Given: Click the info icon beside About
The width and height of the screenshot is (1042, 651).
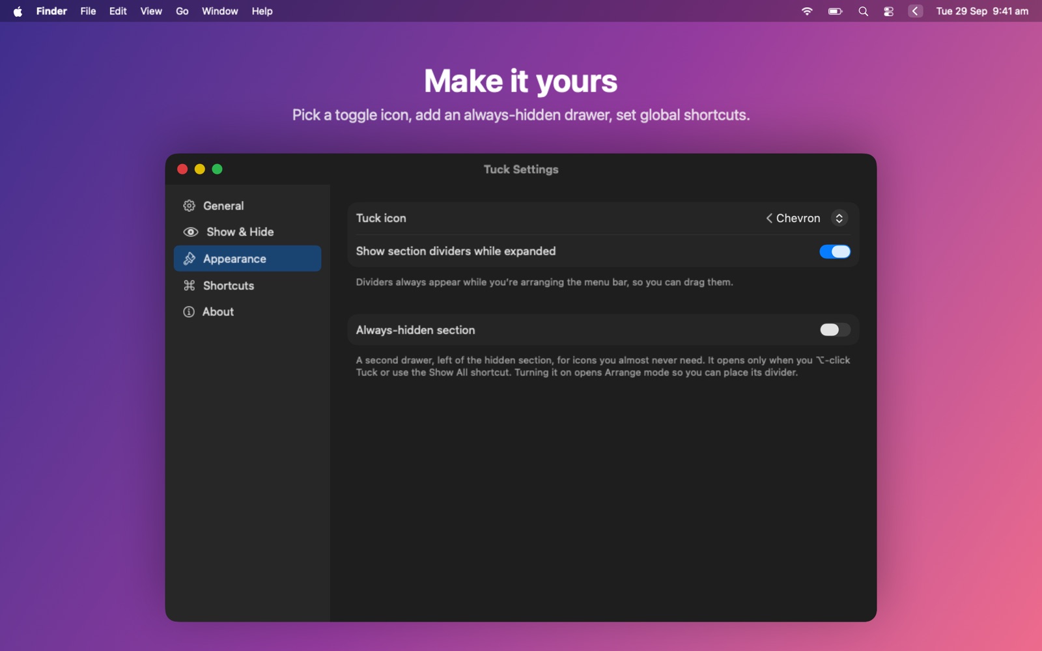Looking at the screenshot, I should (189, 312).
